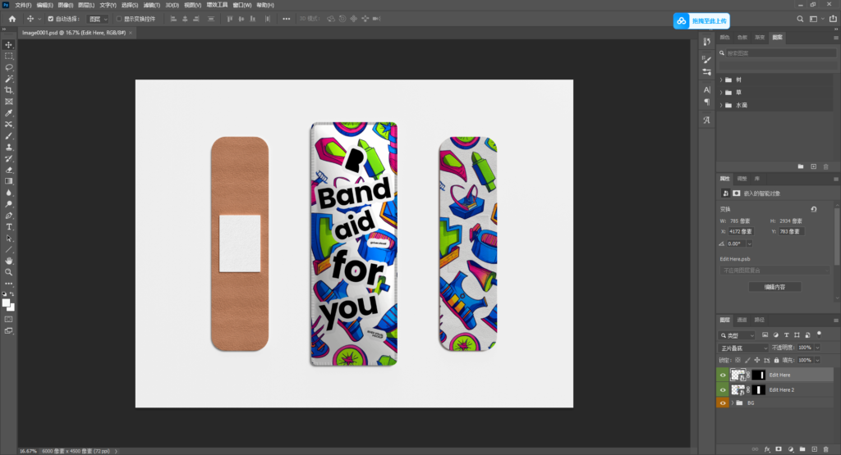
Task: Switch to the 路径 paths tab
Action: click(x=759, y=320)
